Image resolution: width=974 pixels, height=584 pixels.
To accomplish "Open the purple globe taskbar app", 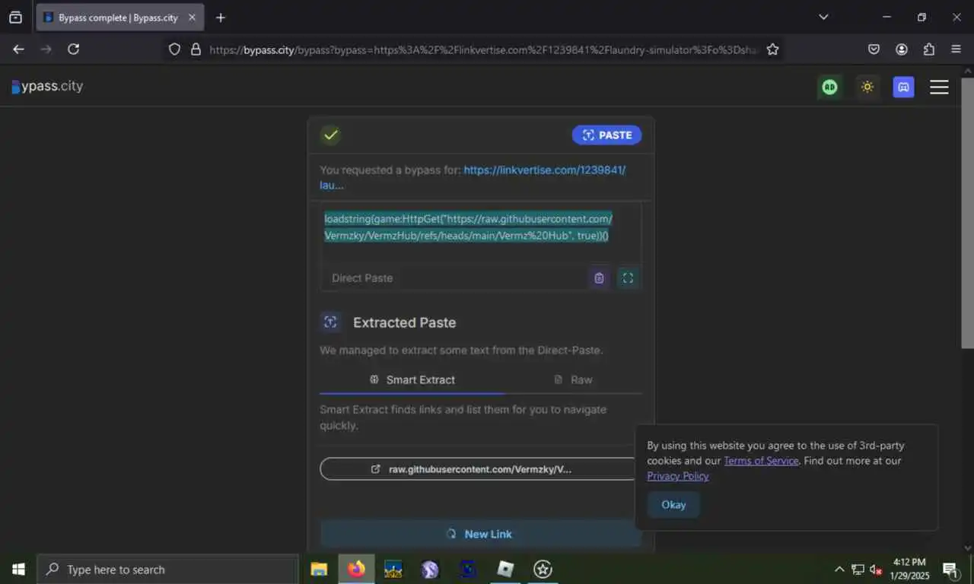I will tap(431, 569).
